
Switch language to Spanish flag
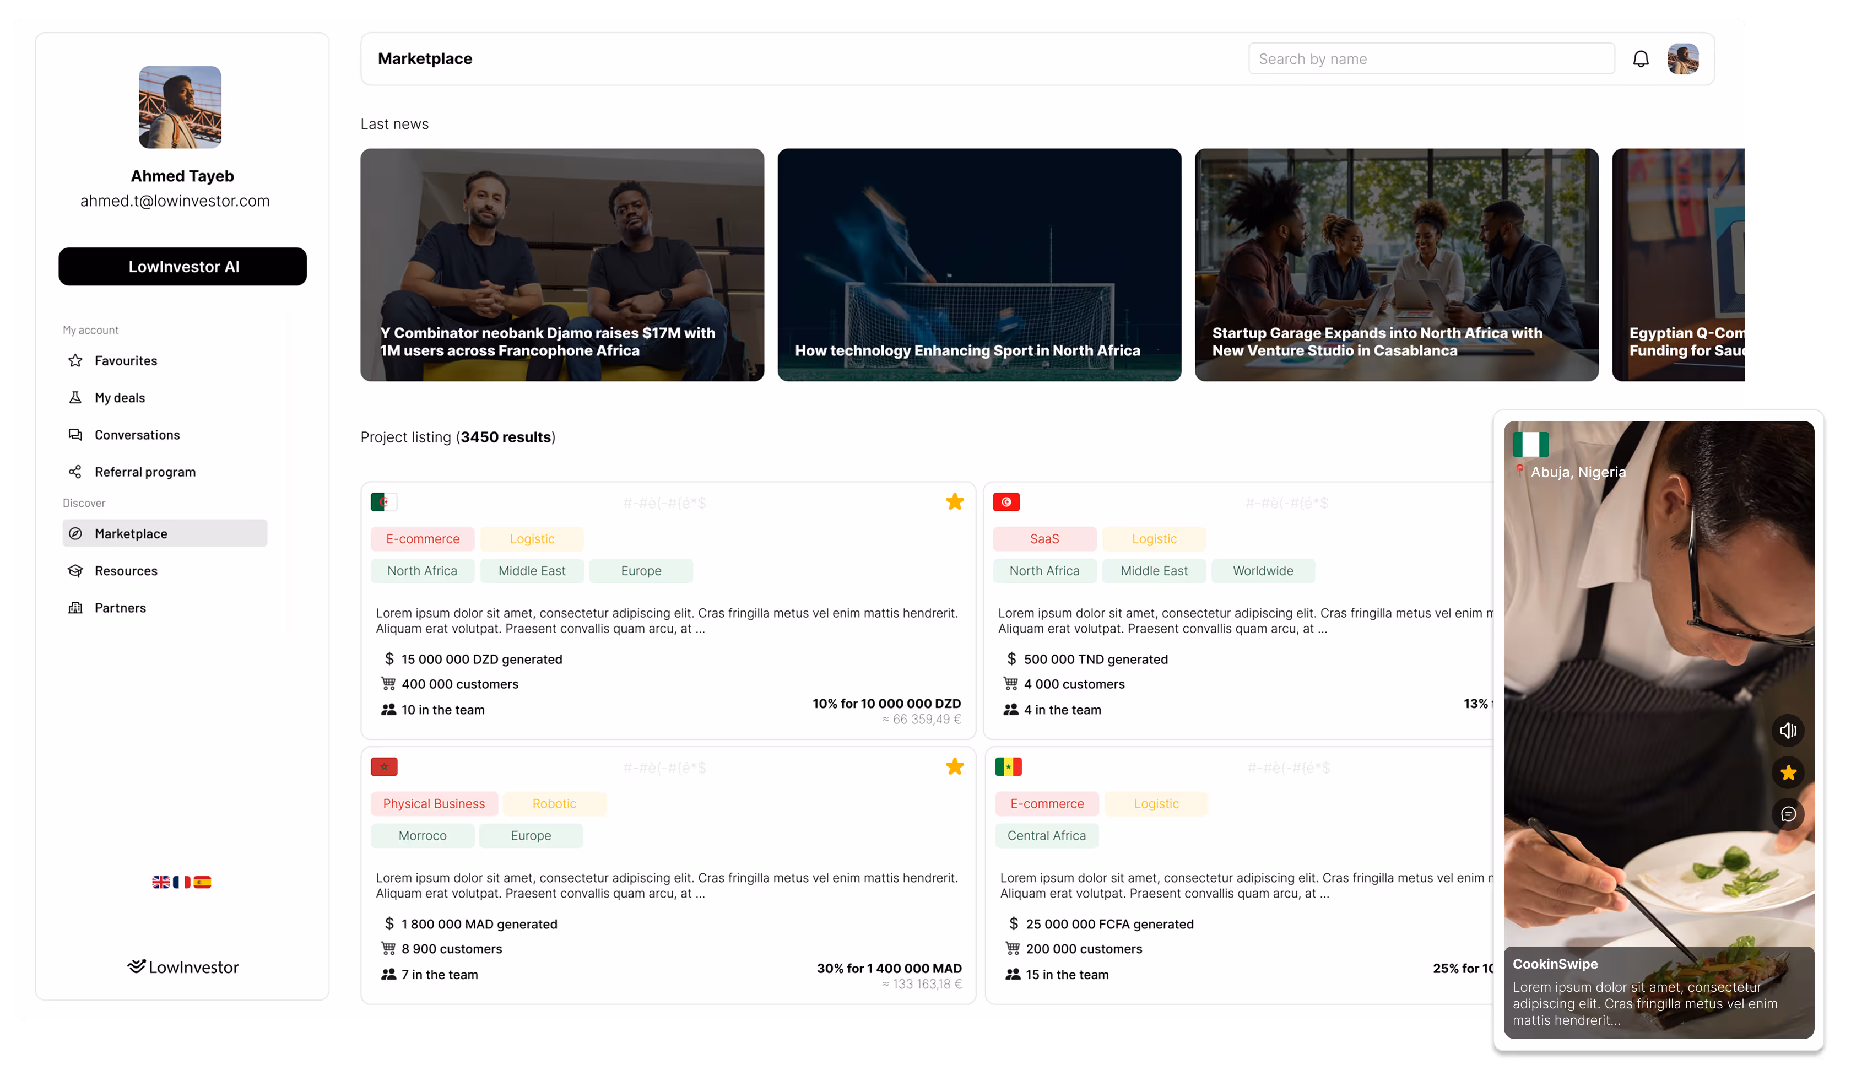click(202, 882)
